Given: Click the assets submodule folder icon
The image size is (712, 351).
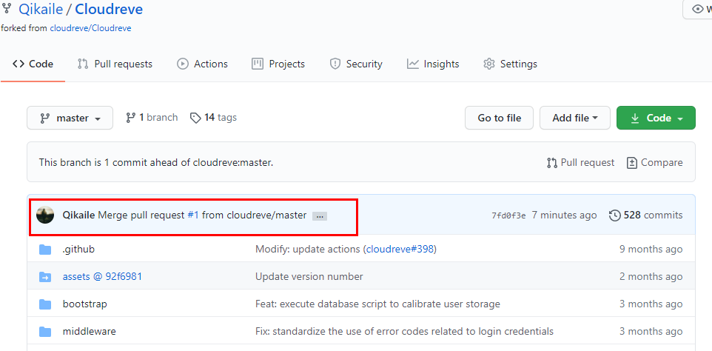Looking at the screenshot, I should point(45,277).
